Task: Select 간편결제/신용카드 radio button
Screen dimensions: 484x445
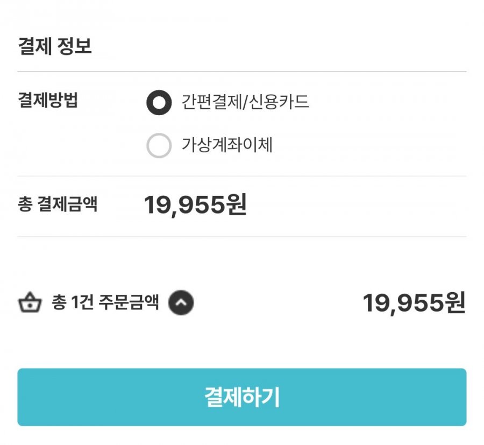Action: point(159,103)
